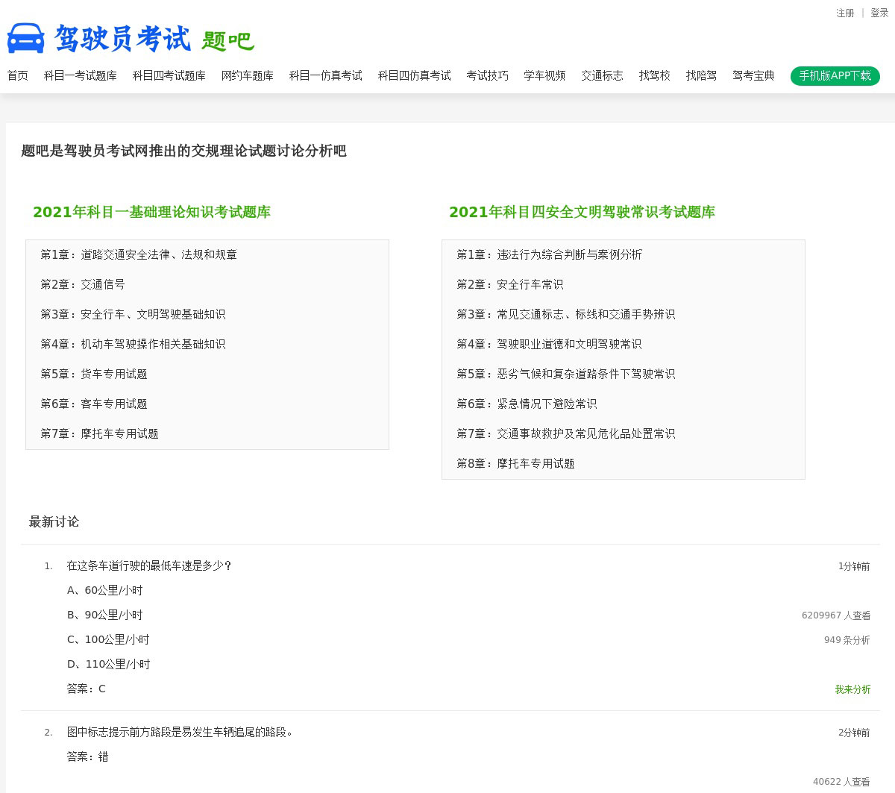Click the green 手机版APP下载 button
Screen dimensions: 895x793
point(835,76)
